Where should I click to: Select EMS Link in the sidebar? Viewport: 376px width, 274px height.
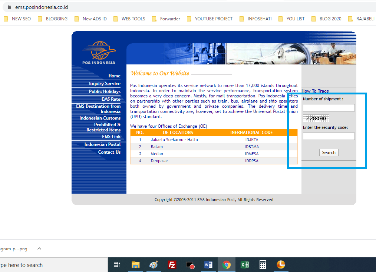tap(111, 137)
